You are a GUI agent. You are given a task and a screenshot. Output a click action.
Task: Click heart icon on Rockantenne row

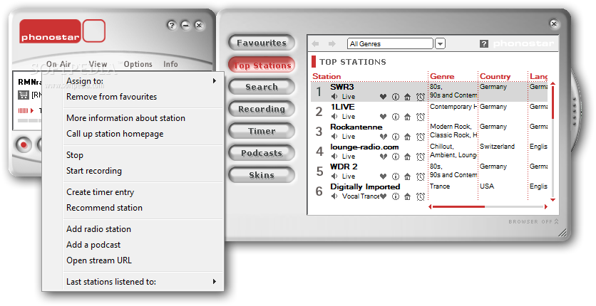coord(383,137)
